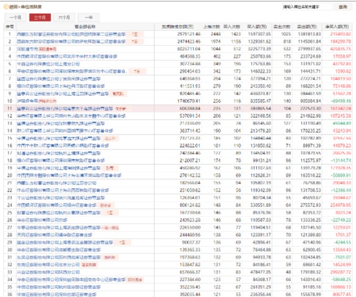Focus the seat name keyword search field
The image size is (356, 297).
(x=307, y=7)
